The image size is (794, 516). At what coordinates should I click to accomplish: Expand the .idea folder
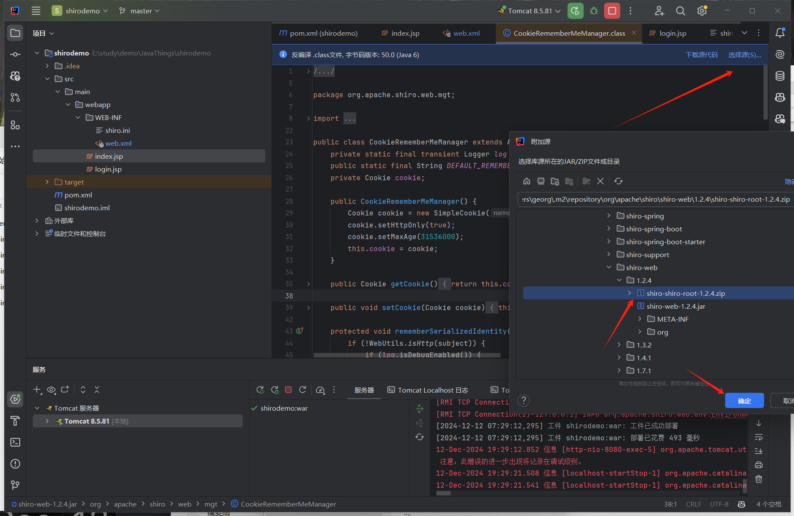tap(47, 66)
